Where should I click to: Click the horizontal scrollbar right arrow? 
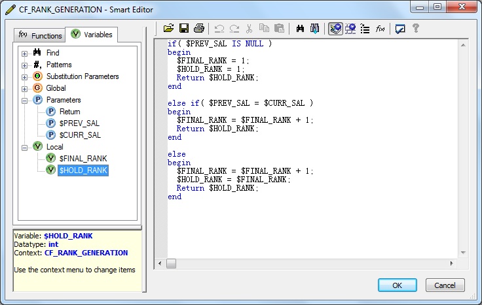[451, 263]
